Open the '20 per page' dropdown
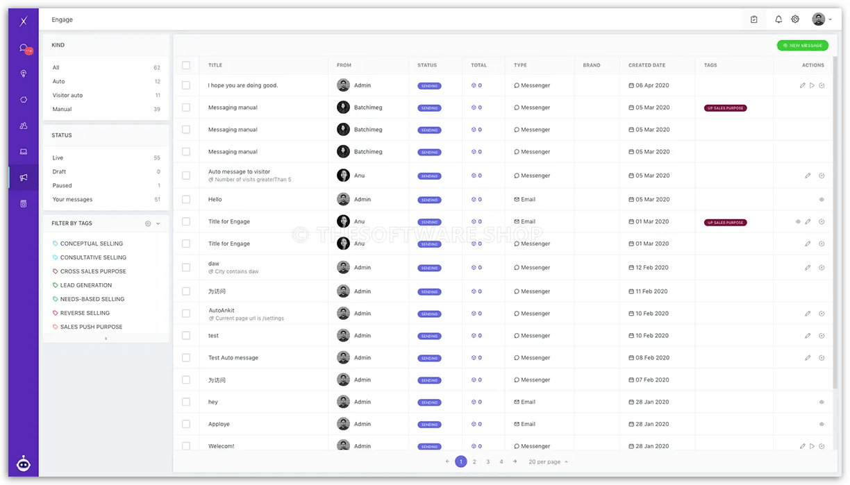Viewport: 850px width, 485px height. 548,461
